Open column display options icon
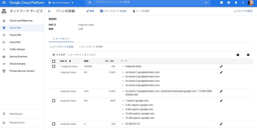 (x=248, y=55)
